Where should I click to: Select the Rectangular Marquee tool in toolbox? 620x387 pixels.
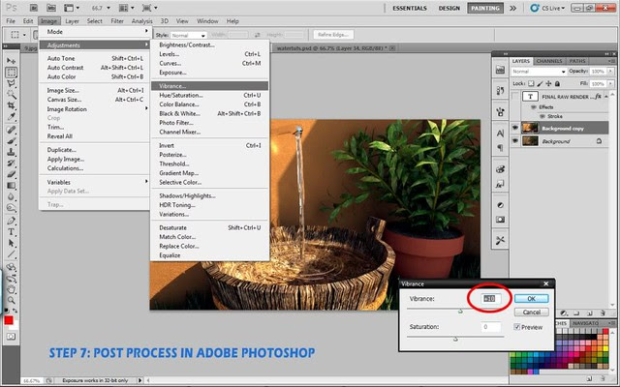(x=11, y=73)
